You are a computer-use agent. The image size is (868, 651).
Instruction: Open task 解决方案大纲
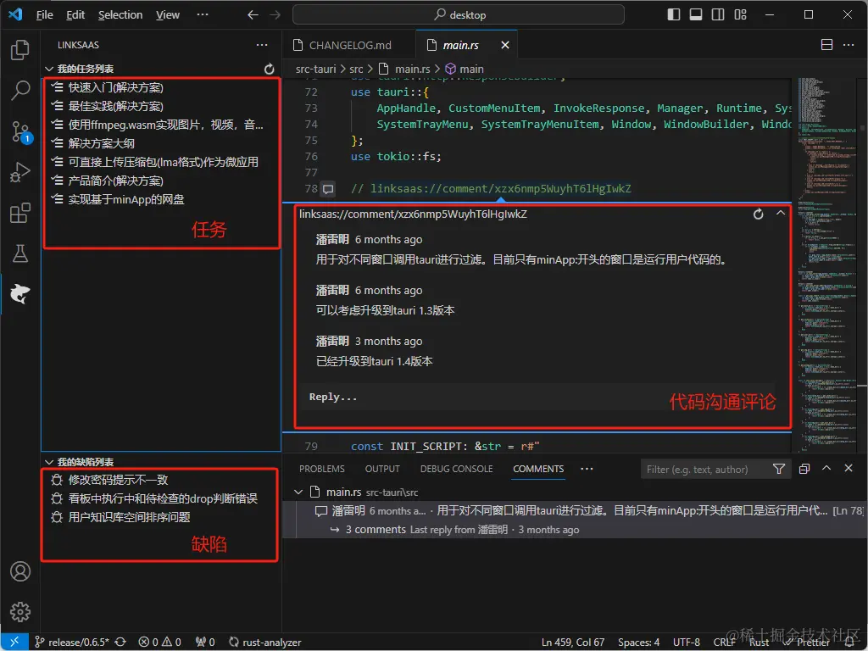(x=160, y=143)
